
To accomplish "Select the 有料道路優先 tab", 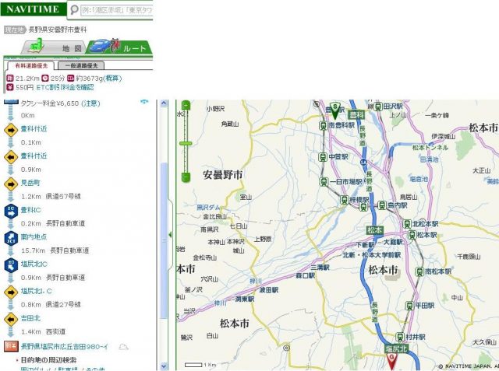I will [30, 67].
